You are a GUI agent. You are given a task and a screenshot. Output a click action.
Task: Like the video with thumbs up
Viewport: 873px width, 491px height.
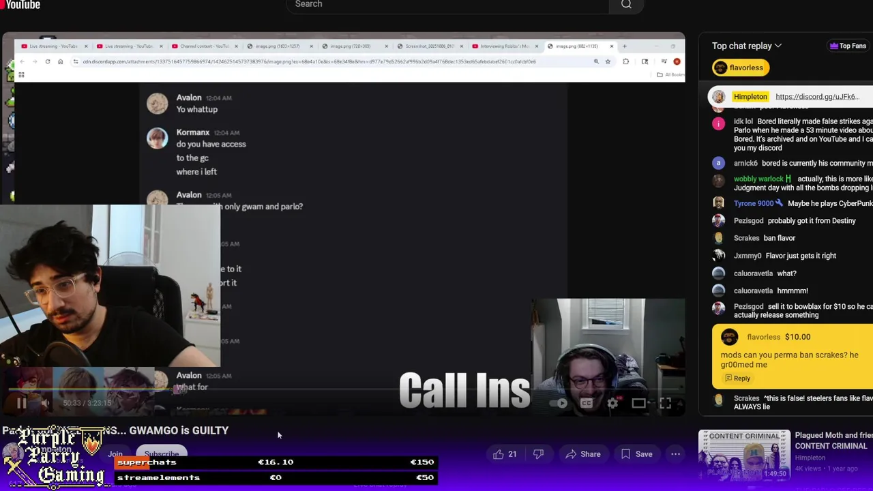(x=505, y=454)
